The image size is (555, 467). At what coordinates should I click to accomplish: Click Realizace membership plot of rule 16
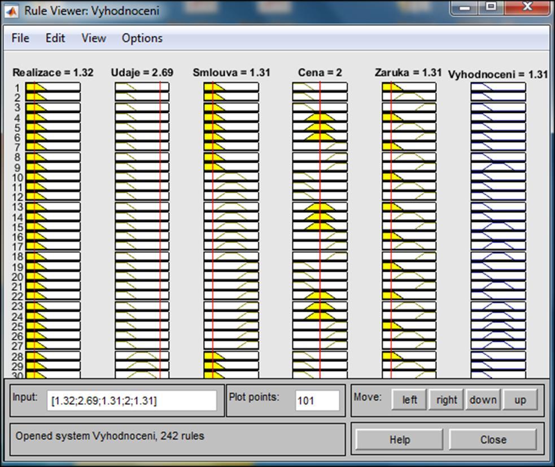[x=53, y=236]
